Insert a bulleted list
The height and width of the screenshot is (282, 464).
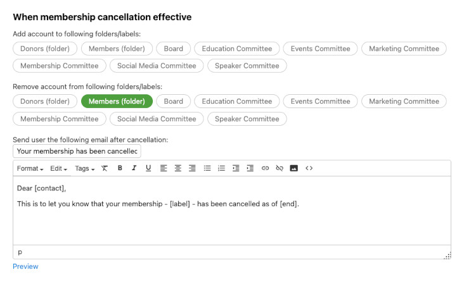(207, 168)
